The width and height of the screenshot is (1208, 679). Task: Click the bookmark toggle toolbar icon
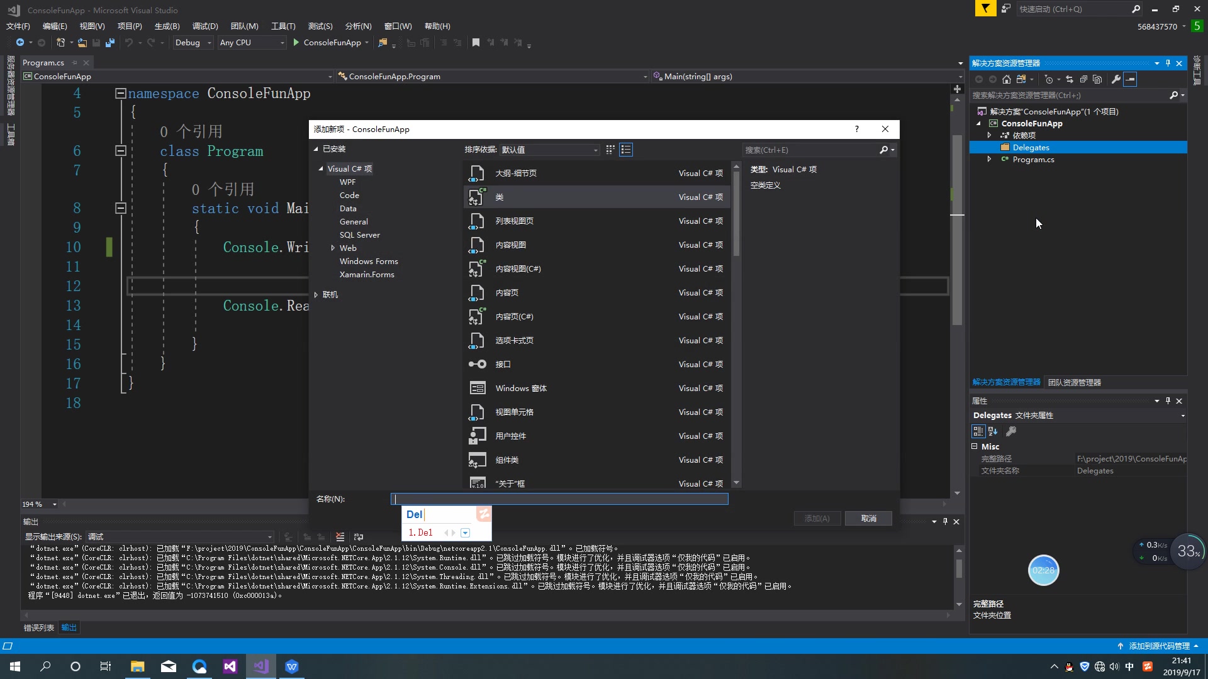click(476, 42)
